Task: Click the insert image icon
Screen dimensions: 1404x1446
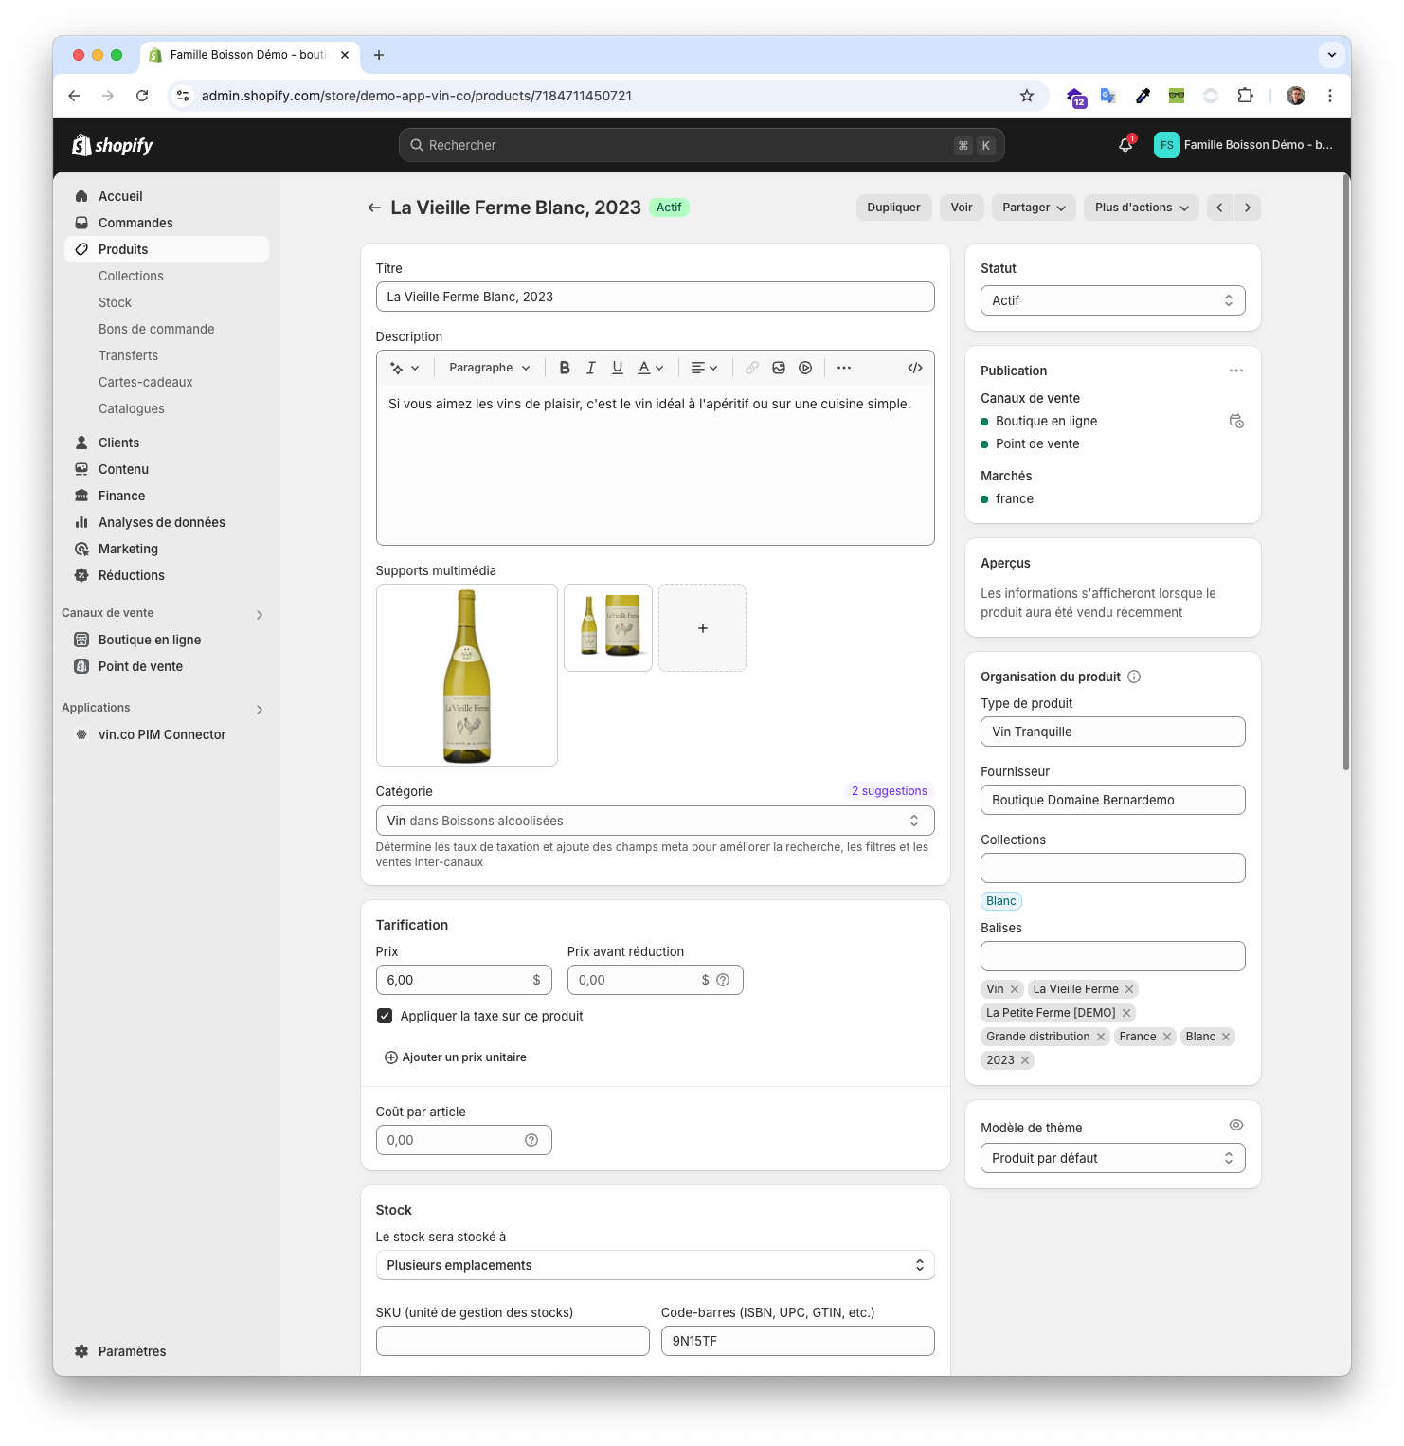Action: click(779, 368)
